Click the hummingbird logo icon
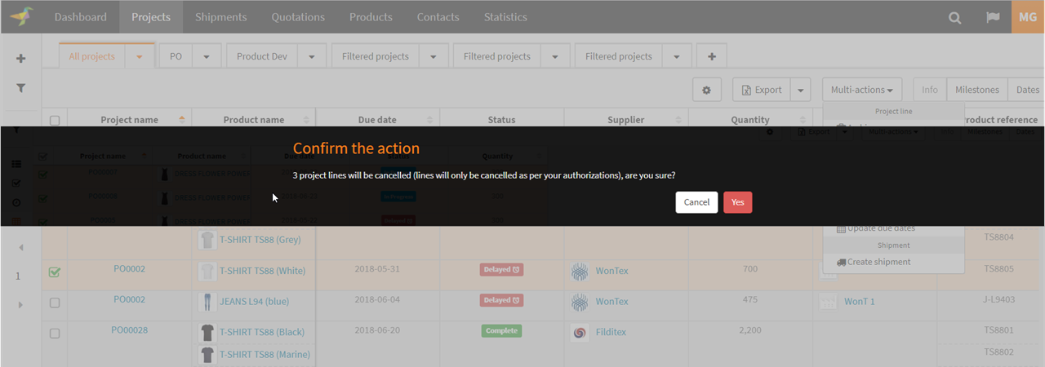 click(x=21, y=16)
